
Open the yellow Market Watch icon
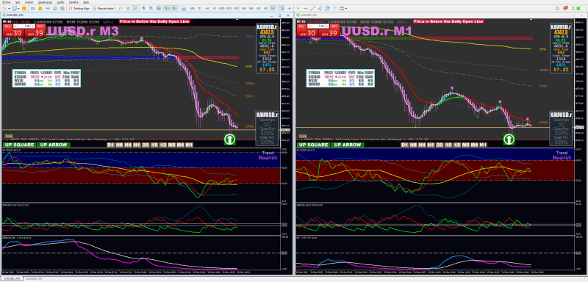coord(24,8)
